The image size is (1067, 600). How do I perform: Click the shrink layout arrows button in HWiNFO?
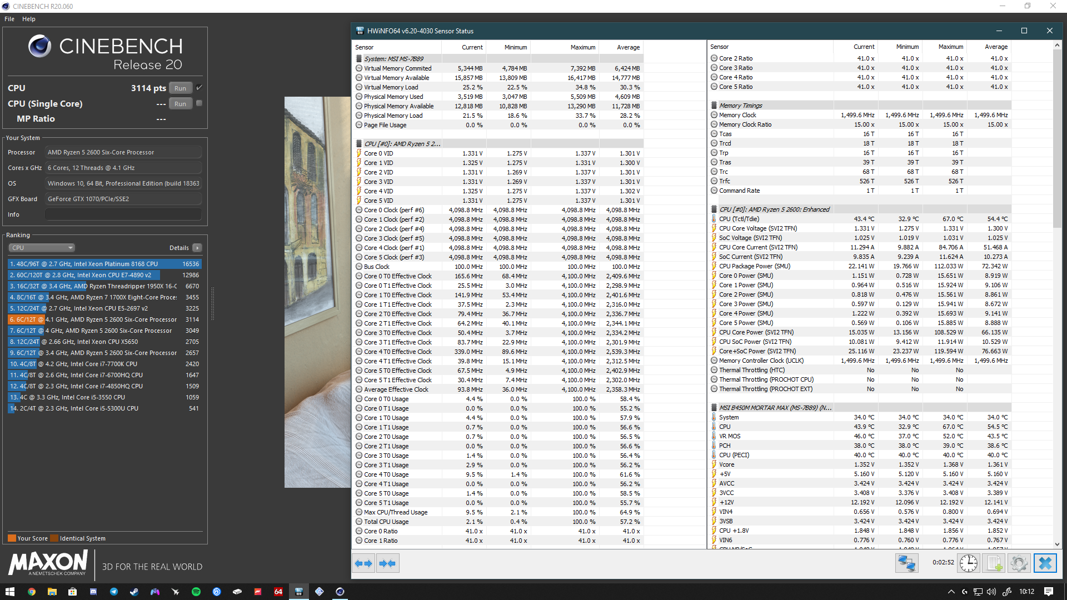pos(387,563)
